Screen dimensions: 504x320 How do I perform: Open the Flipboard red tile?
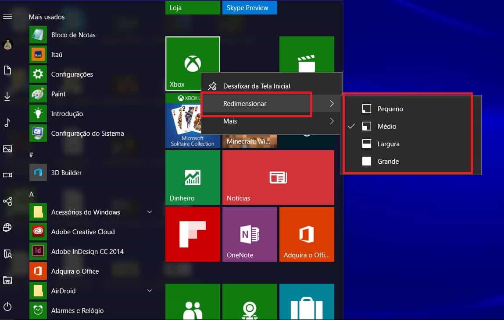tap(193, 234)
